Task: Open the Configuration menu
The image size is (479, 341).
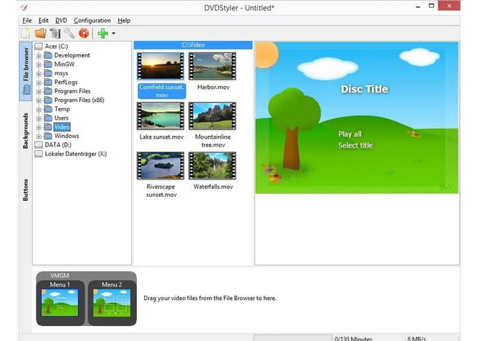Action: point(92,21)
